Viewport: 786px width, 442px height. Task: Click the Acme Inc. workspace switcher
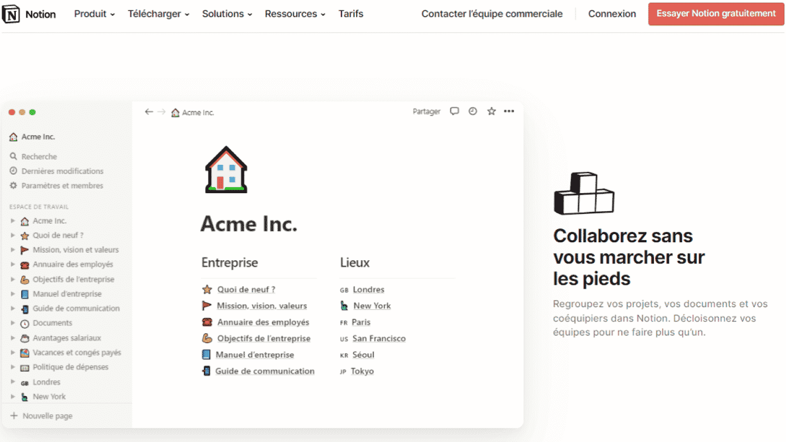(x=32, y=137)
